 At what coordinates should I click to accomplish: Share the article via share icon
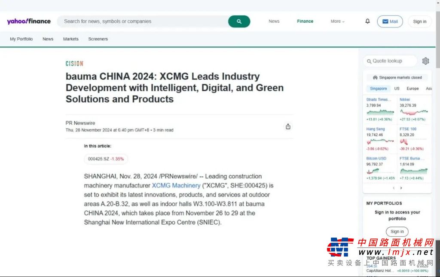pos(288,126)
